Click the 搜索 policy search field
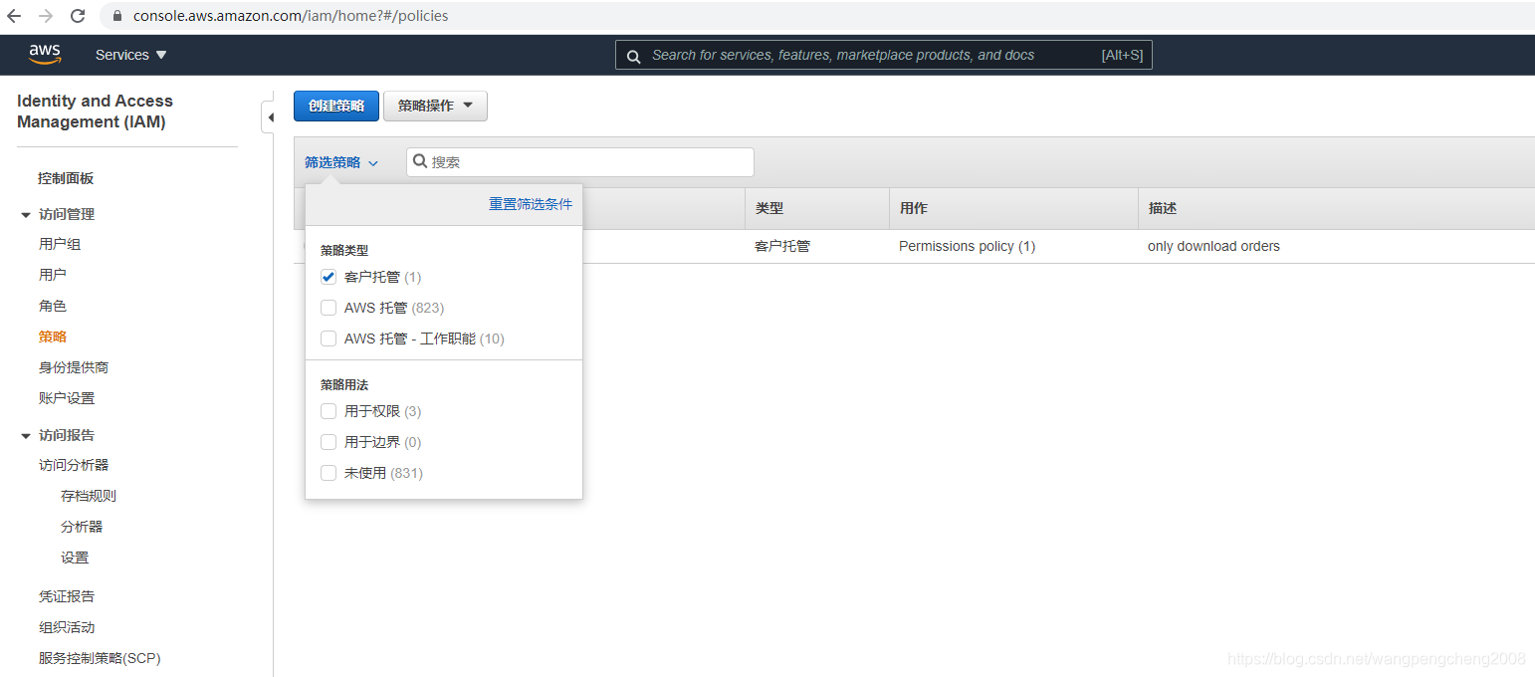Screen dimensions: 1535x677 [x=580, y=162]
